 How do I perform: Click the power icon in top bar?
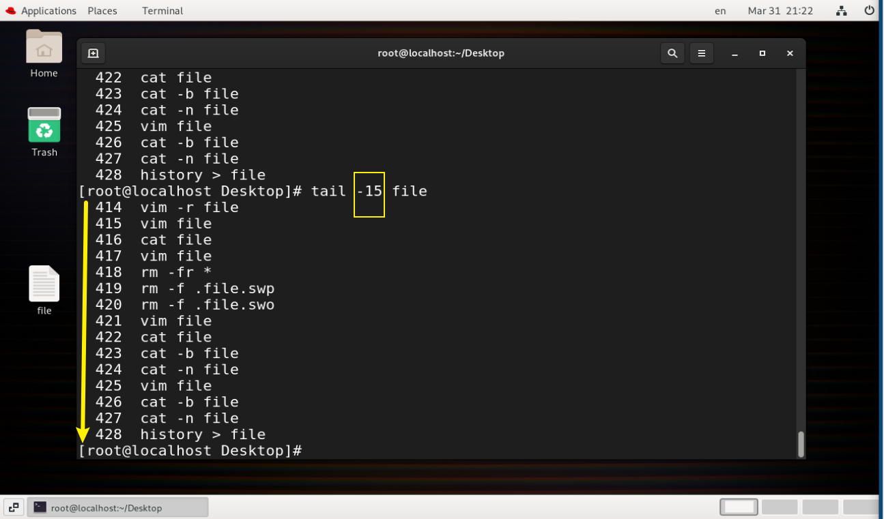869,11
